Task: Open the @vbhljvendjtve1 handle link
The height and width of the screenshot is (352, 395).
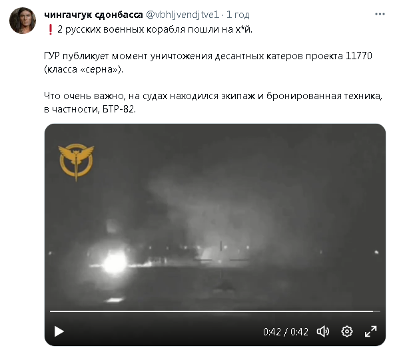Action: [183, 15]
